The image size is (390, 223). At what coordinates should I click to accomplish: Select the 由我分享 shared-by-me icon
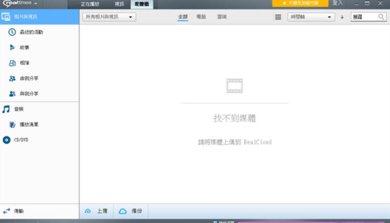pos(12,78)
